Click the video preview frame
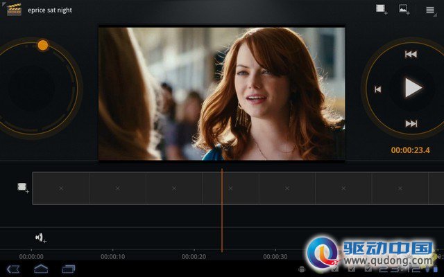Viewport: 444px width, 277px height. (x=222, y=93)
